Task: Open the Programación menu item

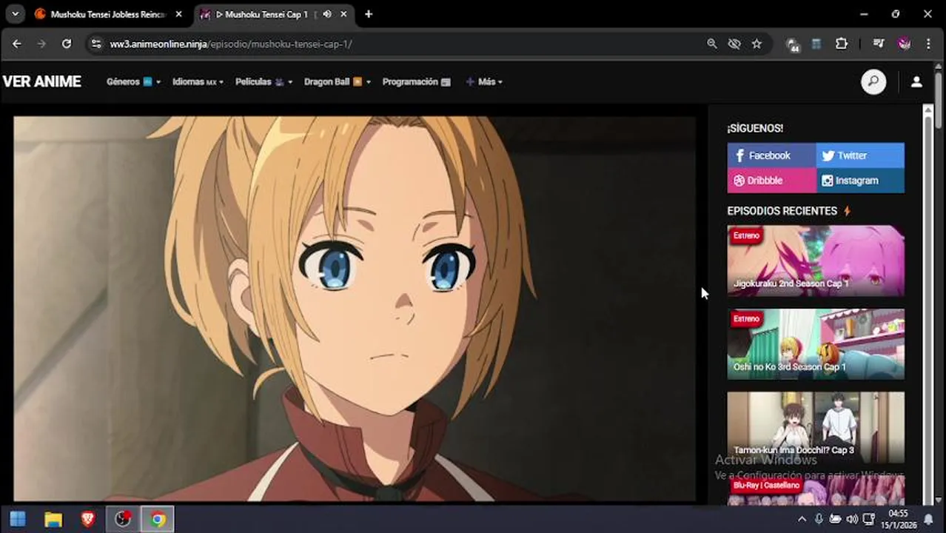Action: 416,81
